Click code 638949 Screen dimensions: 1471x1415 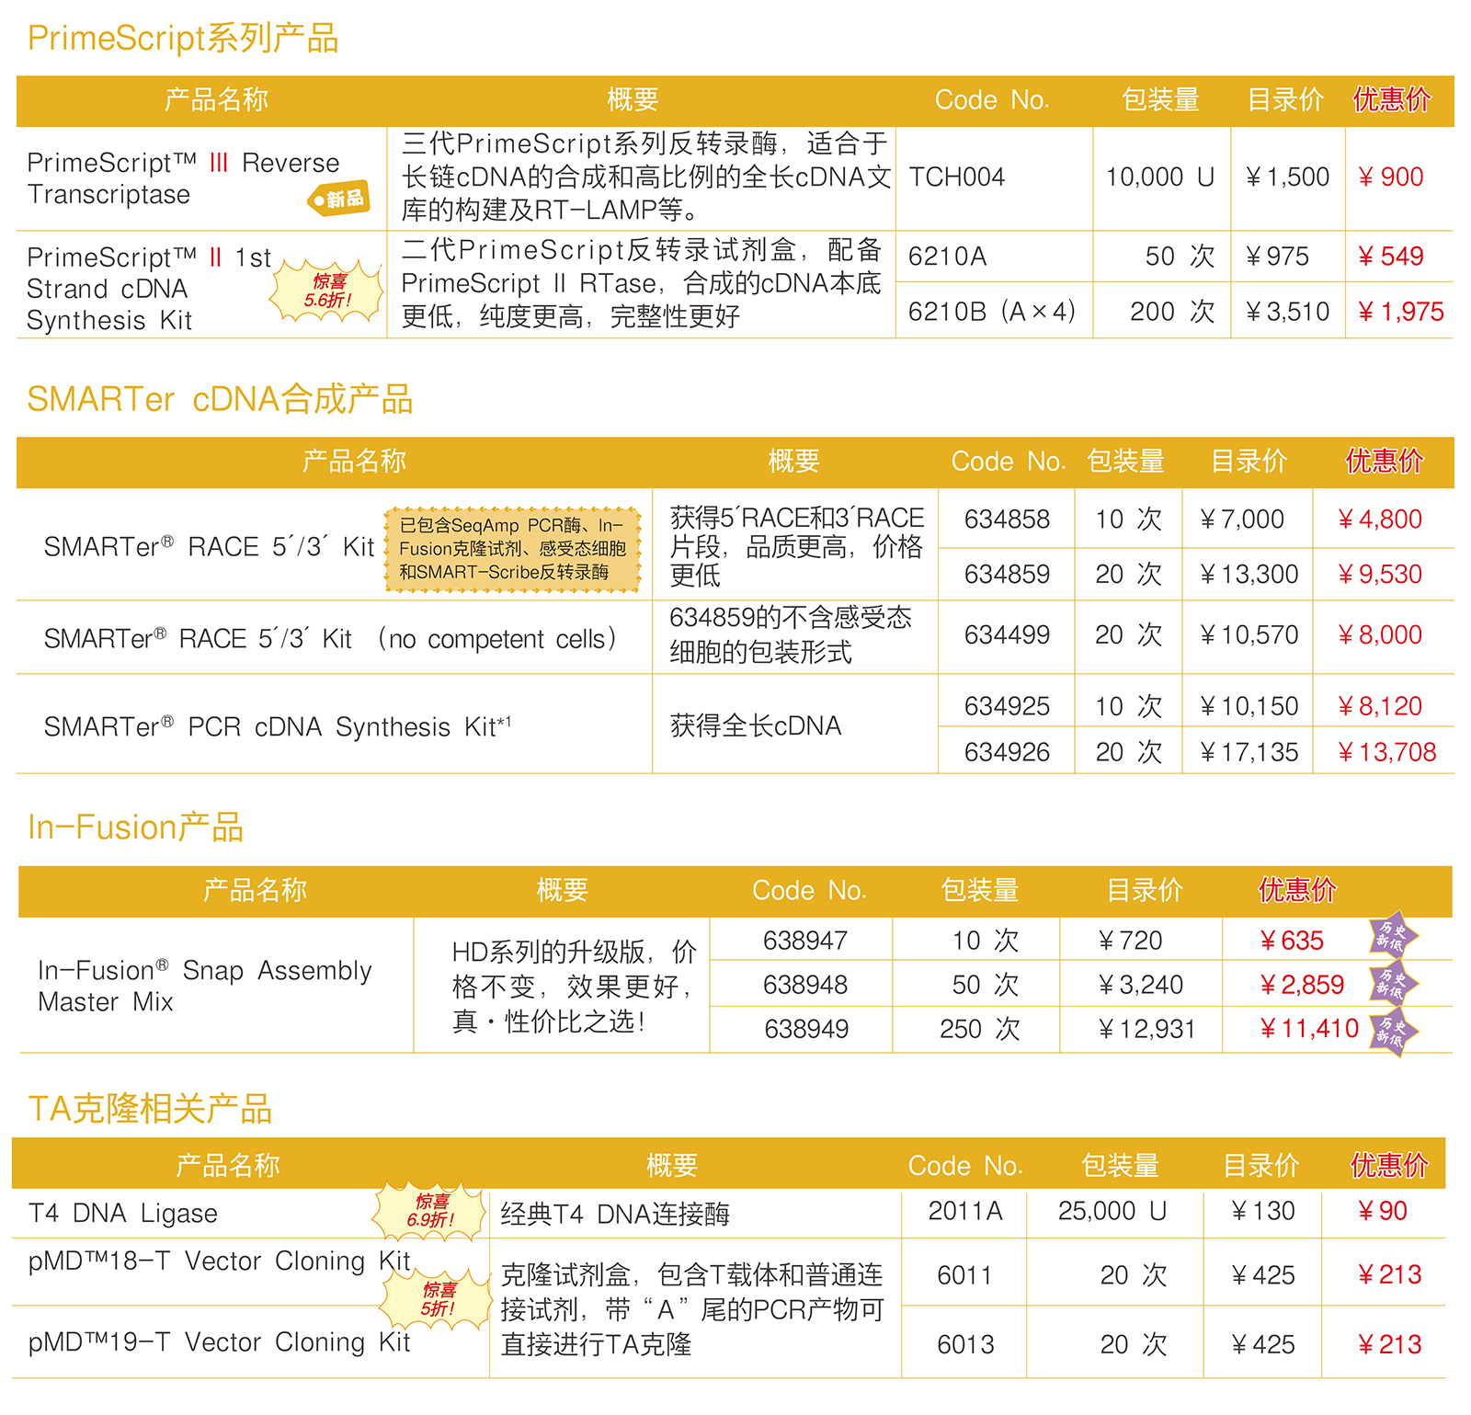pos(805,1029)
